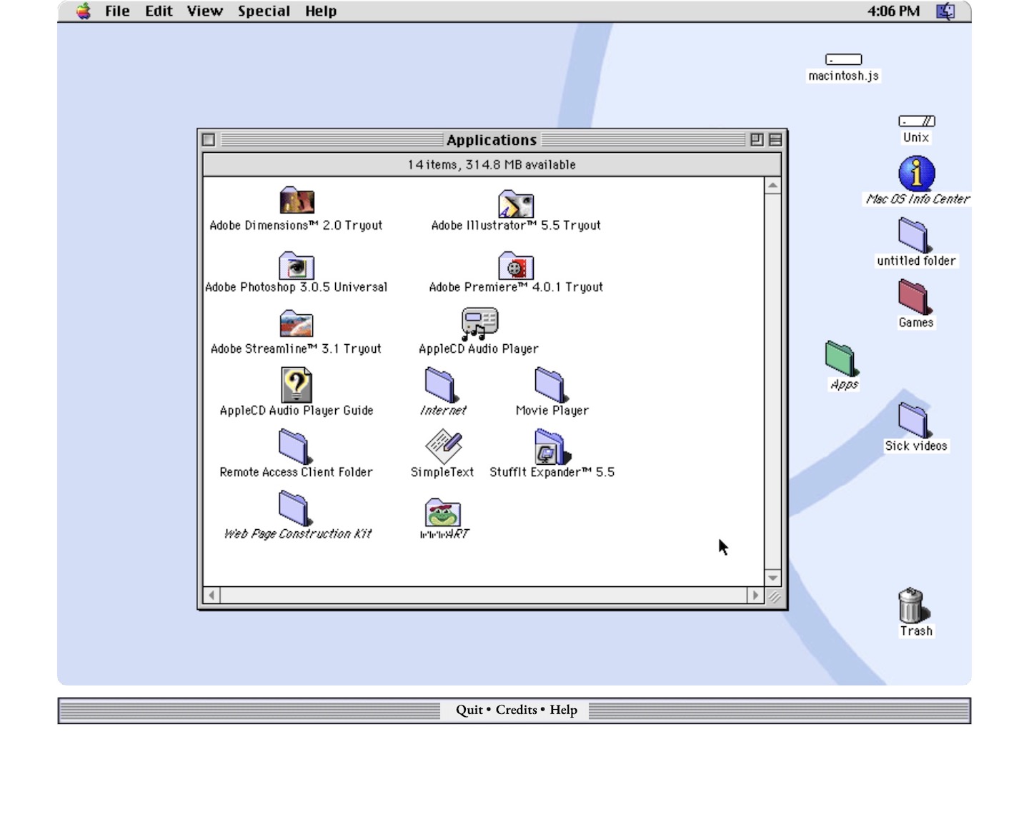Open the View menu
1029x834 pixels.
tap(205, 11)
